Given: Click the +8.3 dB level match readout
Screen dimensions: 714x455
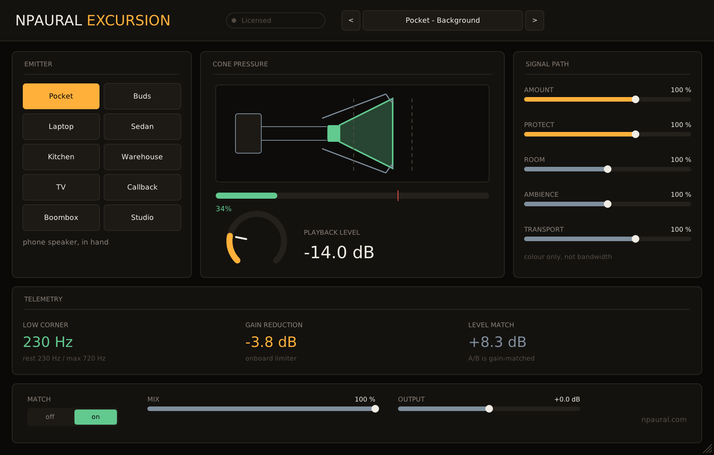Looking at the screenshot, I should click(497, 342).
